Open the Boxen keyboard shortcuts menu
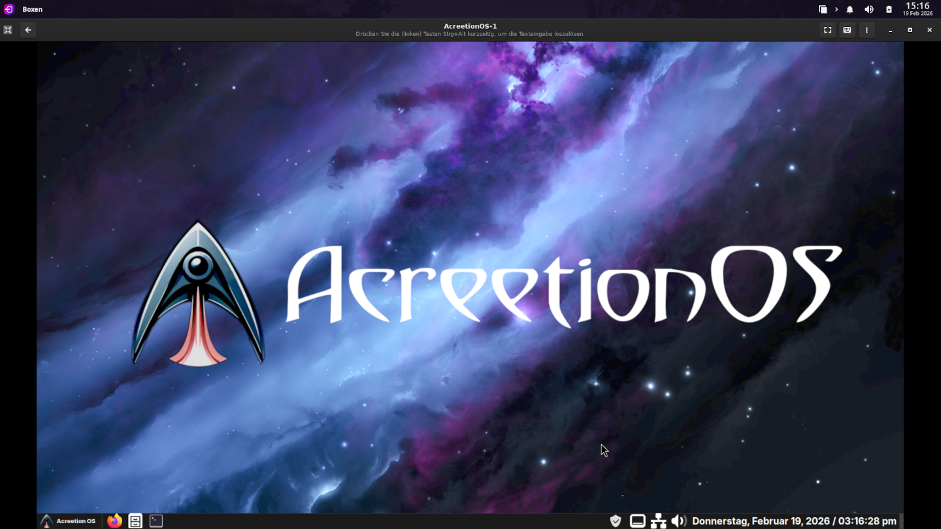Image resolution: width=941 pixels, height=529 pixels. (847, 30)
